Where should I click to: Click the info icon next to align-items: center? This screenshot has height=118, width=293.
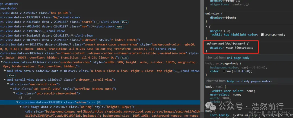click(247, 4)
